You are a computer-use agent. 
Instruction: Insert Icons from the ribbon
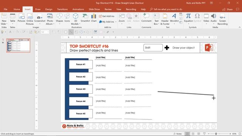(67, 18)
